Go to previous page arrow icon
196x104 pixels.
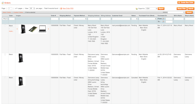coord(7,8)
